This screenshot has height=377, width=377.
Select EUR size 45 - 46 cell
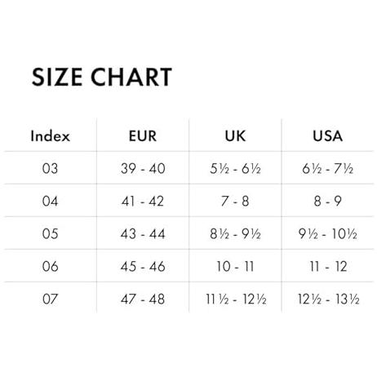143,266
